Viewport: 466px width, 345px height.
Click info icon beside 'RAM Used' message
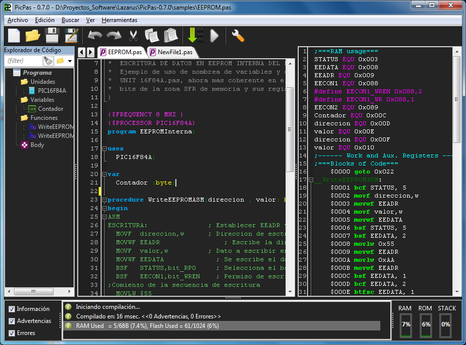pos(68,325)
